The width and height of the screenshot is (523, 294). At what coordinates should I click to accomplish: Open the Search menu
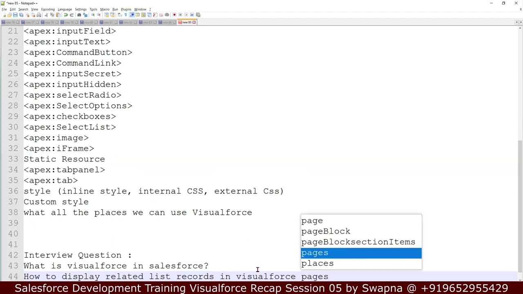click(23, 9)
